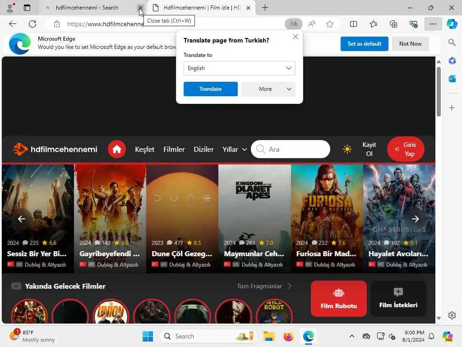
Task: Open the Gayribeyefendi film card
Action: coord(110,218)
